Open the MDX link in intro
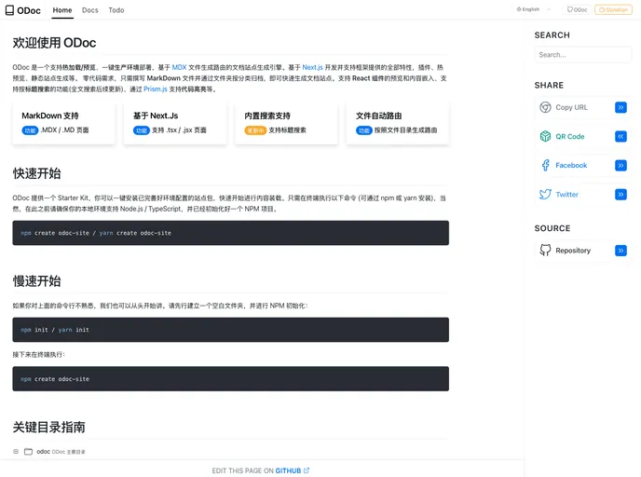641x477 pixels. pyautogui.click(x=179, y=67)
